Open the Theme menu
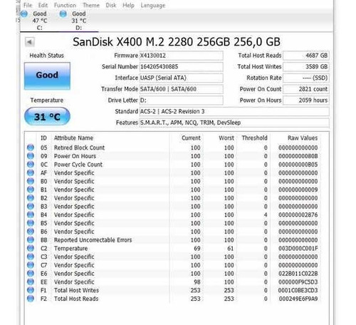This screenshot has height=325, width=356. pos(91,5)
